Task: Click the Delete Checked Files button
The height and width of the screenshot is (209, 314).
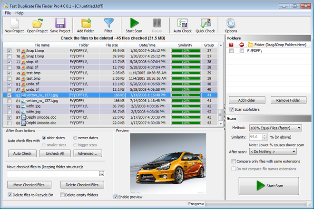Action: 82,185
